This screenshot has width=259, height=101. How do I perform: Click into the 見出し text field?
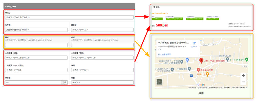coord(69,17)
